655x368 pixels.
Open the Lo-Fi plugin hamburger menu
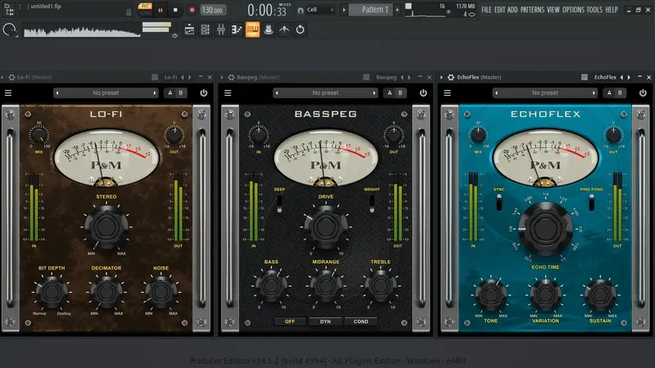tap(8, 92)
